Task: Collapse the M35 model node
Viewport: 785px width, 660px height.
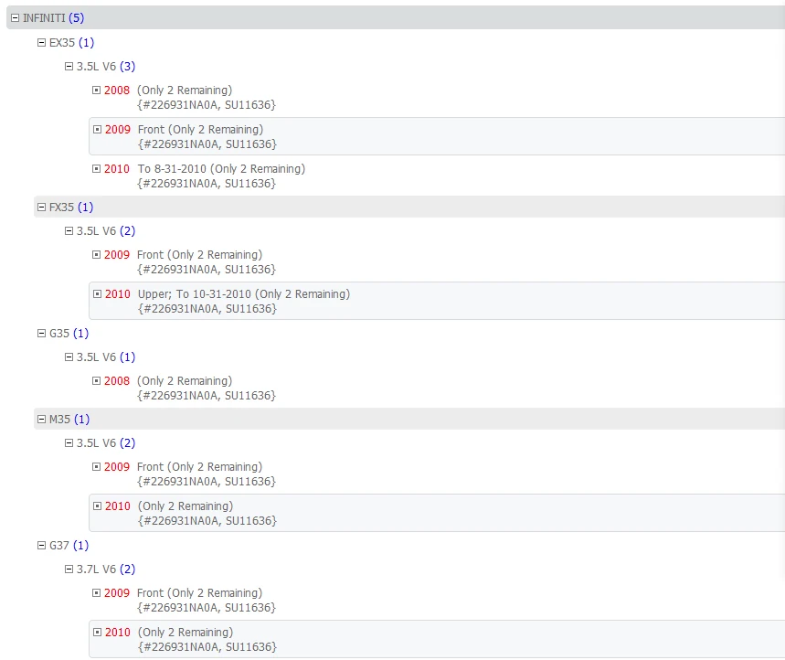Action: tap(41, 420)
